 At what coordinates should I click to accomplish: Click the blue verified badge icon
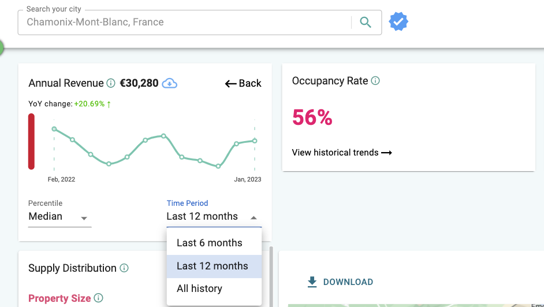(x=398, y=22)
